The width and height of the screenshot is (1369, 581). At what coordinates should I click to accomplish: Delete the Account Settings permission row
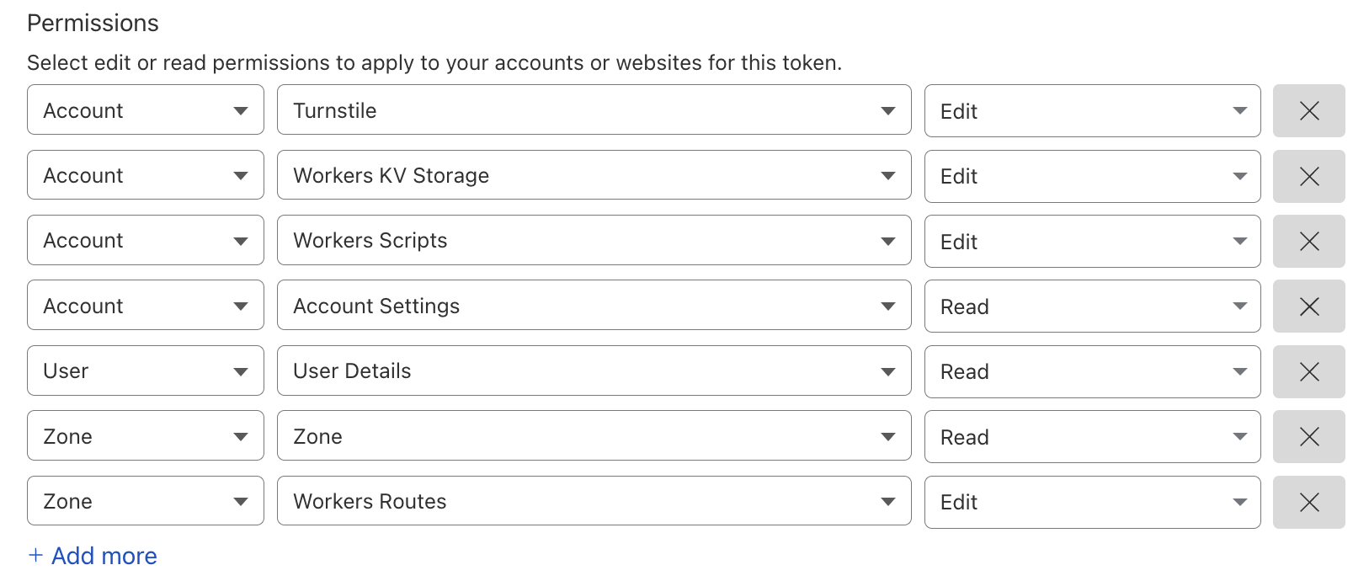click(x=1308, y=306)
